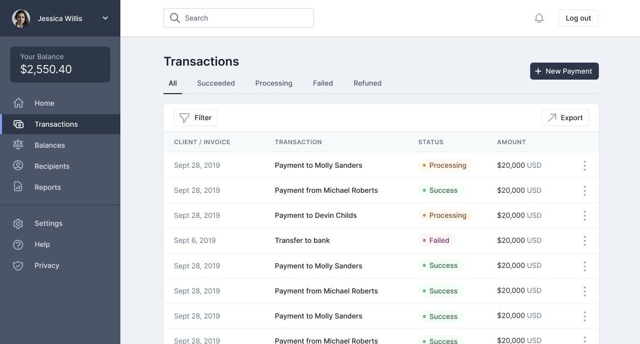Click the Balances scale icon

[x=19, y=145]
